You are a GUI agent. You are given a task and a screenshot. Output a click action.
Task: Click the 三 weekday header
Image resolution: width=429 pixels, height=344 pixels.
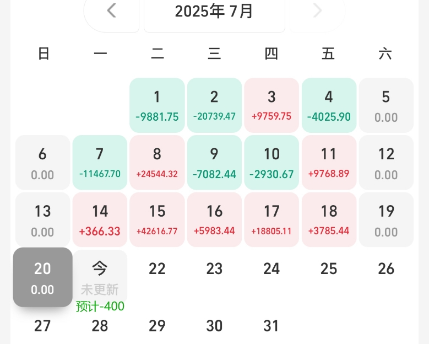pos(214,53)
